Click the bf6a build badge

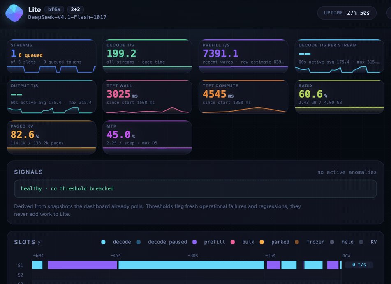coord(54,9)
